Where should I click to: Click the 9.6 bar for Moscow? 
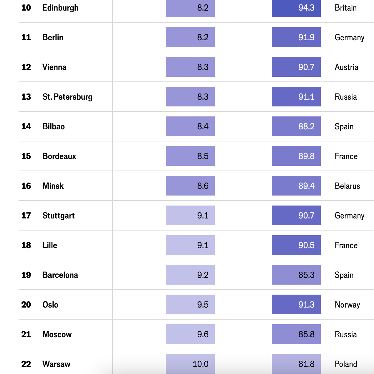(x=190, y=334)
